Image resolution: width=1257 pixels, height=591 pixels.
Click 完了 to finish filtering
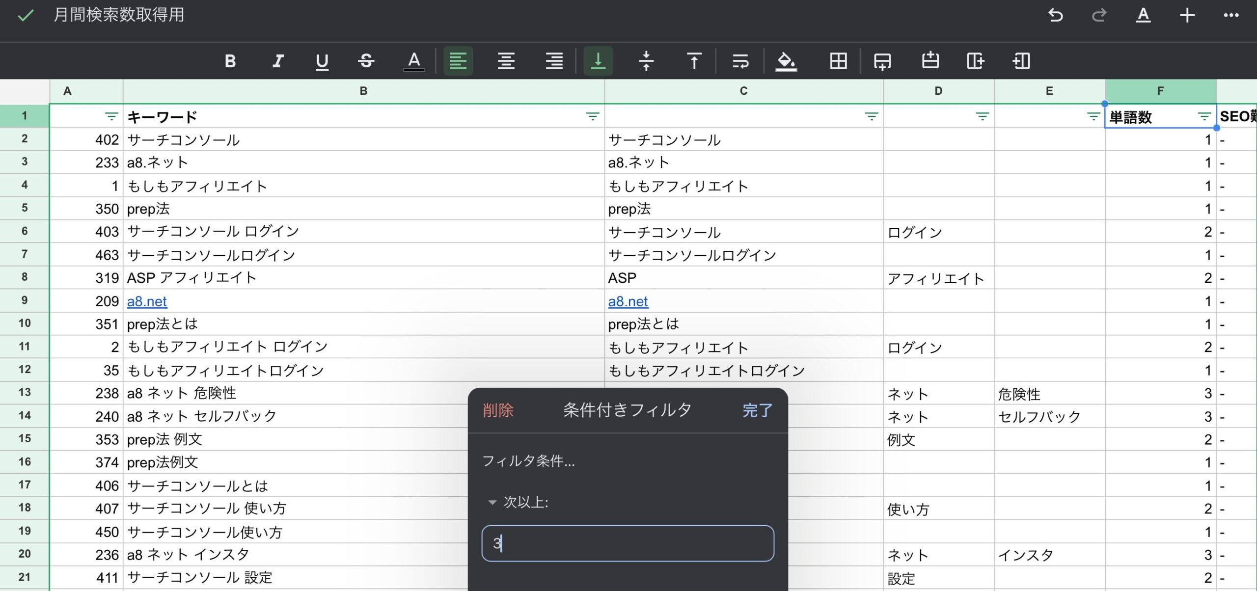click(x=758, y=410)
